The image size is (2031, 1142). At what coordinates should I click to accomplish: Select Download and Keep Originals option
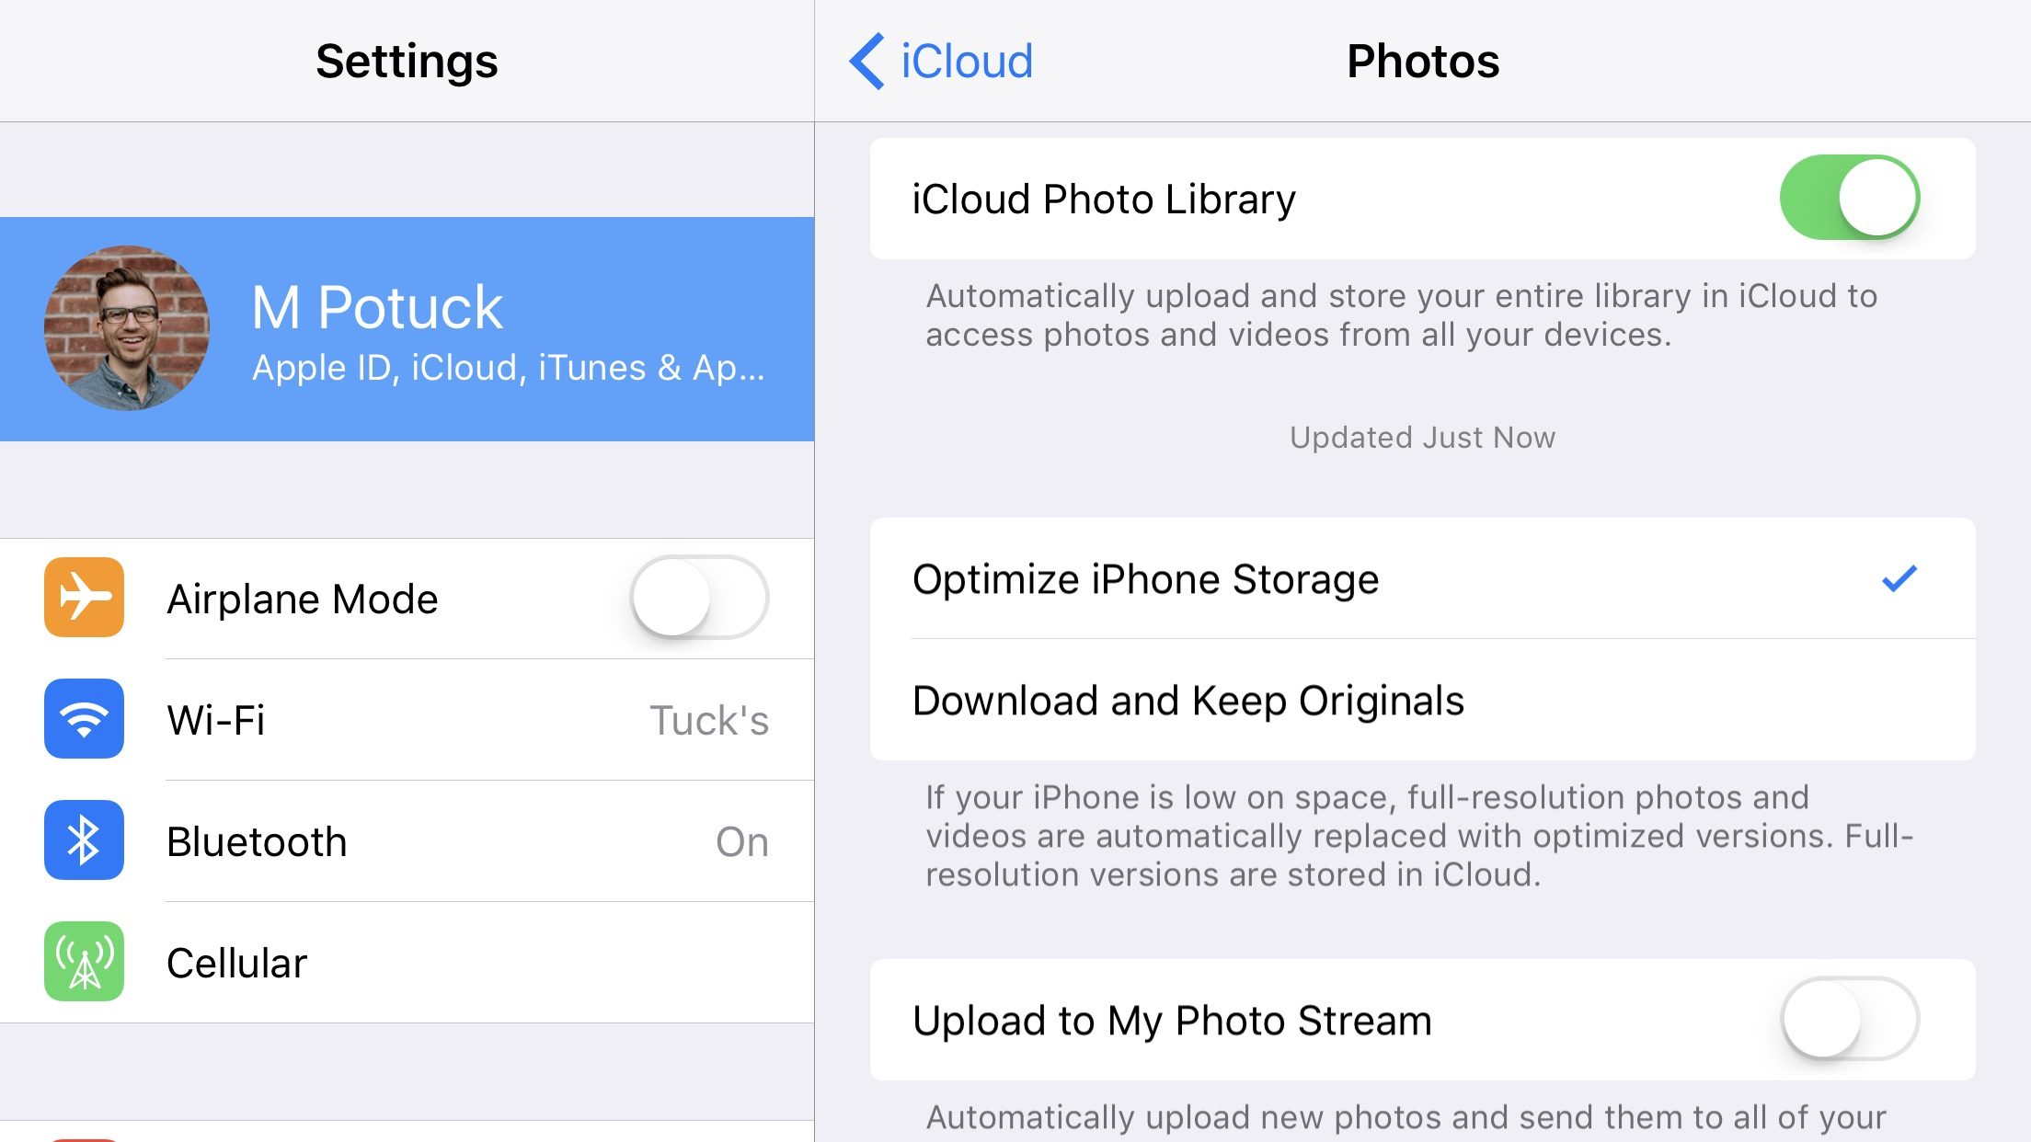pyautogui.click(x=1422, y=701)
